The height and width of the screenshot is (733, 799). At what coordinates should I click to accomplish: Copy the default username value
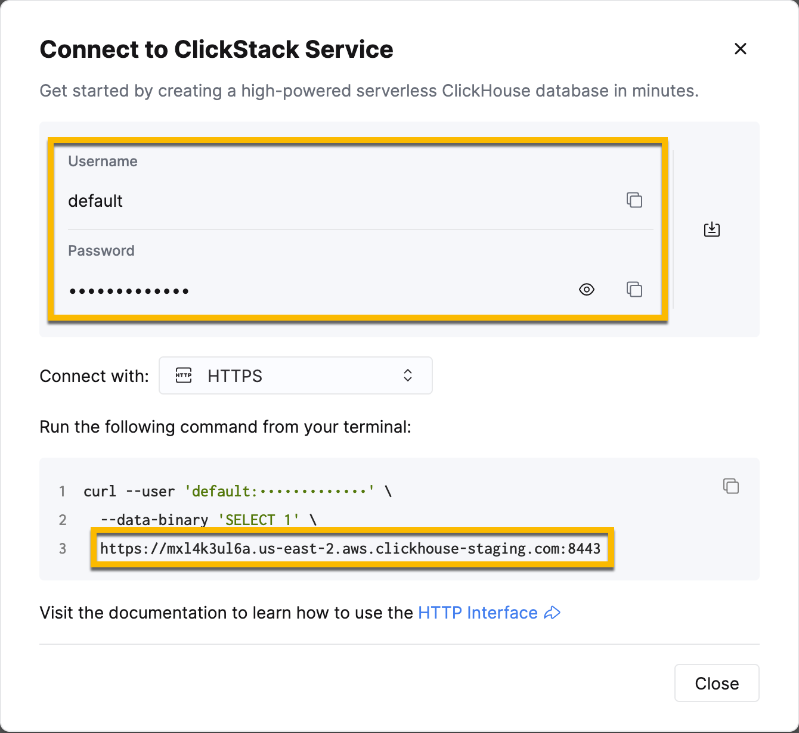[634, 200]
